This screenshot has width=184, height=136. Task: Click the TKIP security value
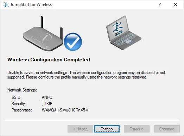pyautogui.click(x=47, y=104)
